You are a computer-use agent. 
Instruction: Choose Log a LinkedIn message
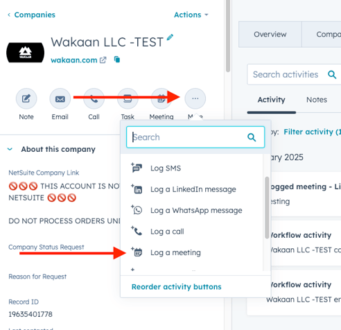192,189
